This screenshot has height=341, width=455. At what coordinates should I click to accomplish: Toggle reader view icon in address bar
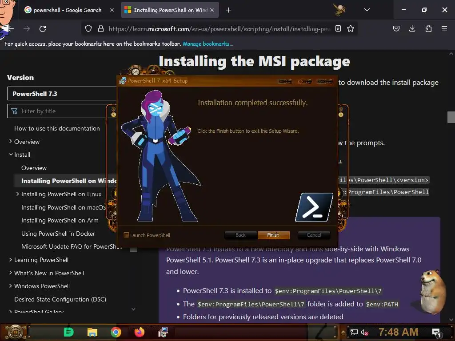click(338, 28)
